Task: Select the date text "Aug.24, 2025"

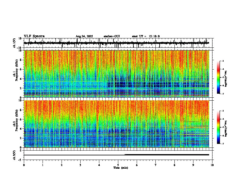Action: tap(84, 36)
